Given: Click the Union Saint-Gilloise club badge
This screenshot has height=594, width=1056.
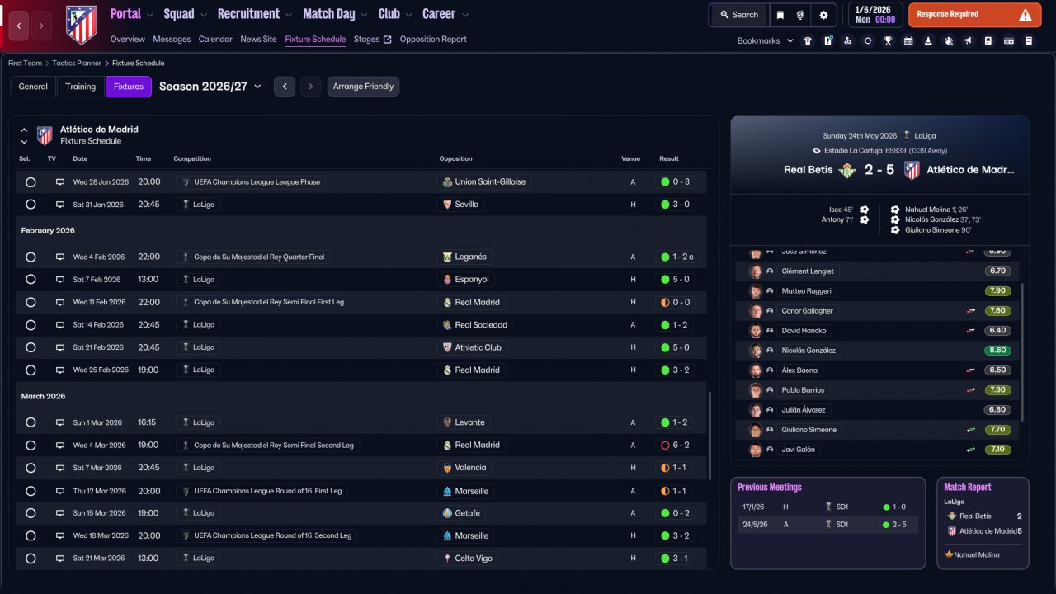Looking at the screenshot, I should pos(447,182).
